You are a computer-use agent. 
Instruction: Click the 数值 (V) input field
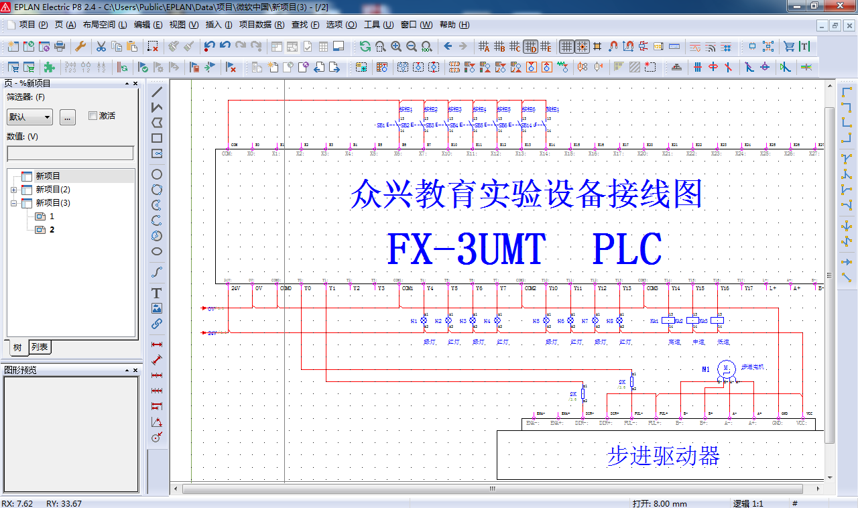(70, 153)
